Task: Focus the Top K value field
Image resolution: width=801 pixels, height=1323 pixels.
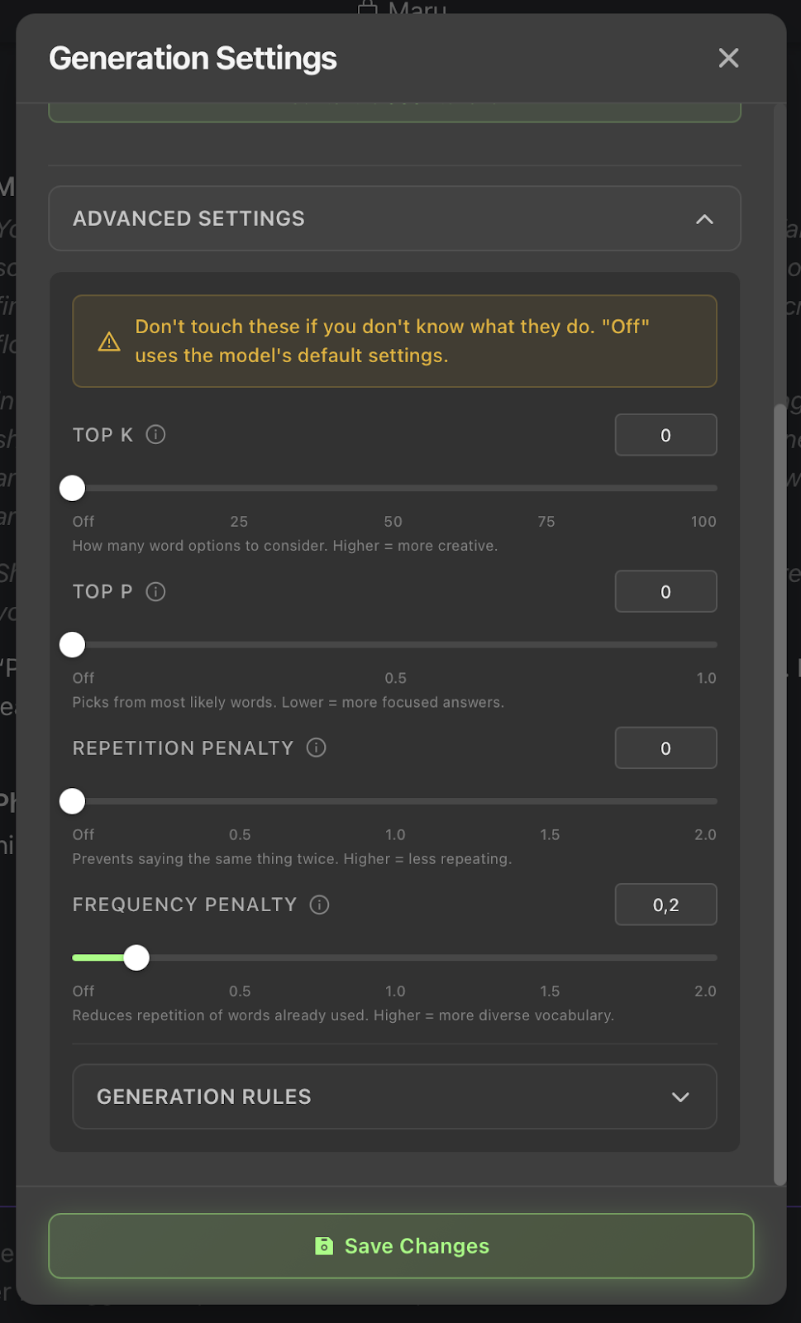Action: 665,435
